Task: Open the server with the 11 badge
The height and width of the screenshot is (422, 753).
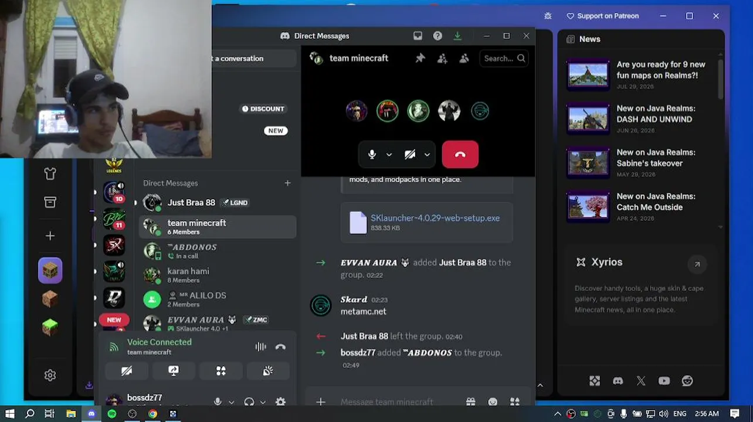Action: [x=114, y=219]
